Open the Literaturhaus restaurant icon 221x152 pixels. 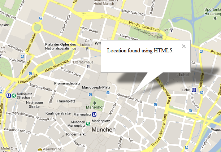tap(88, 66)
